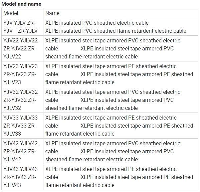Viewport: 200px width, 192px height.
Task: Click the flame retardent PVC sheathed cable line
Action: click(x=116, y=31)
